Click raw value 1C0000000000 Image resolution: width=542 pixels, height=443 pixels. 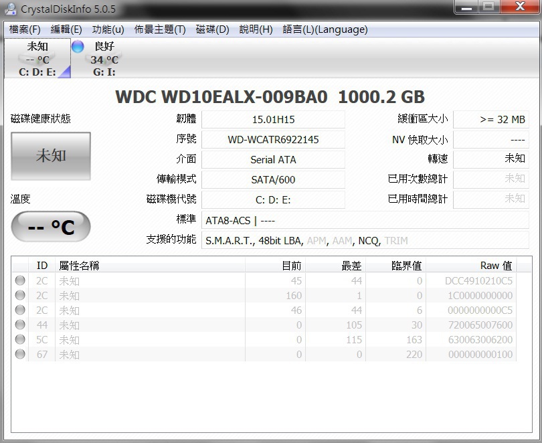[480, 296]
